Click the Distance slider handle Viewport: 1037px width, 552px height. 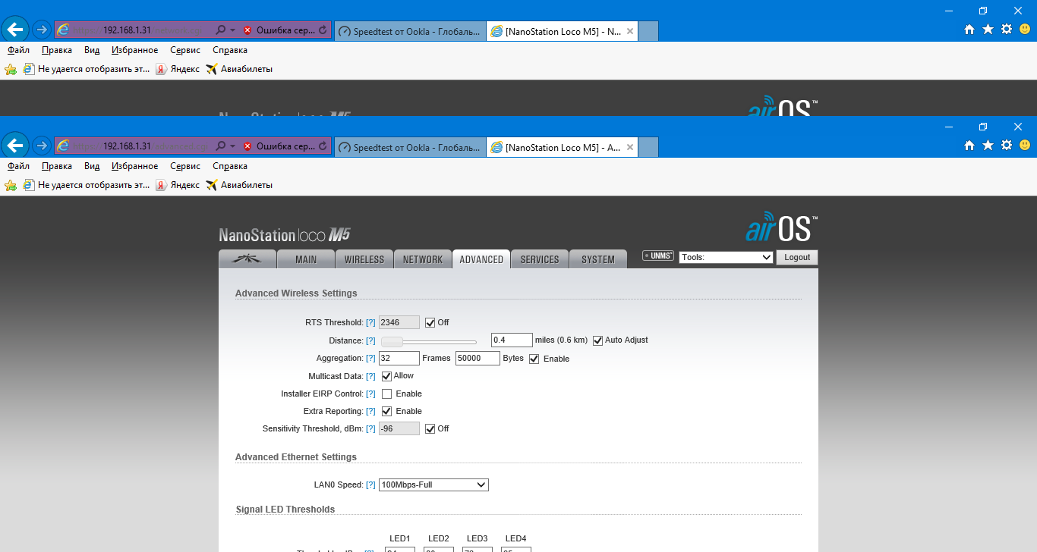point(392,341)
